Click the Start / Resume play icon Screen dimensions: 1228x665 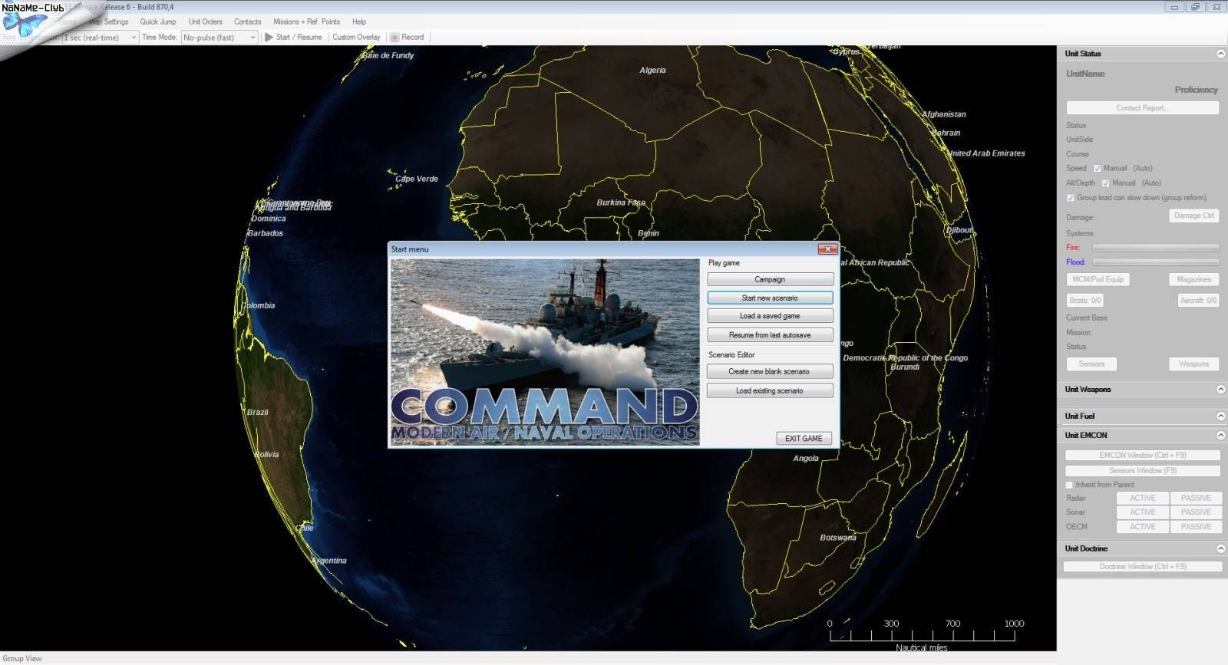click(269, 37)
